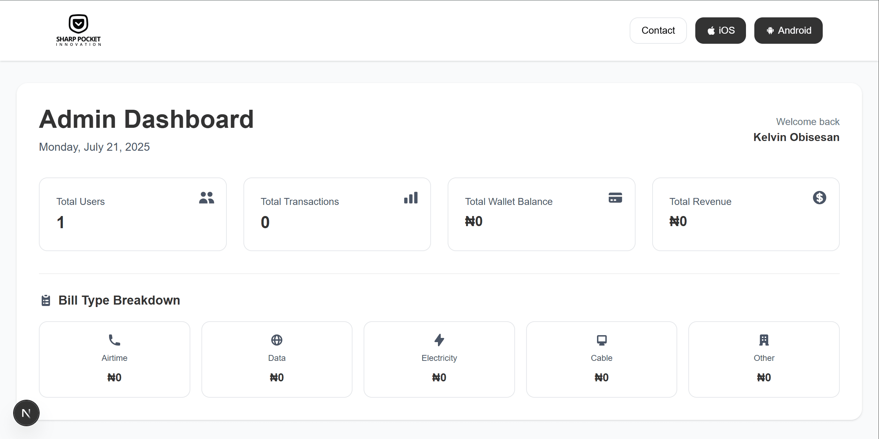Download the iOS app
The height and width of the screenshot is (439, 879).
pos(720,30)
